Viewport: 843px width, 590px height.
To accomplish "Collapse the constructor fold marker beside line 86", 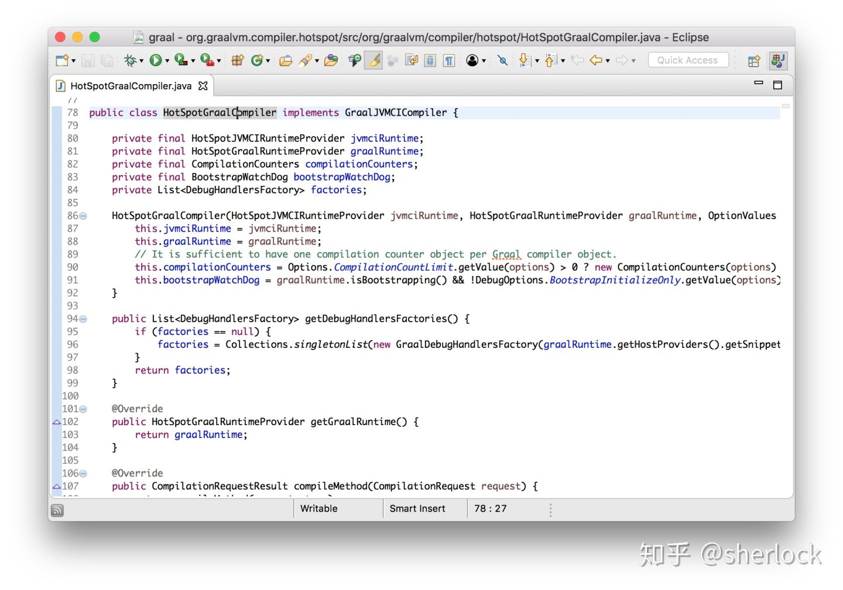I will [83, 216].
